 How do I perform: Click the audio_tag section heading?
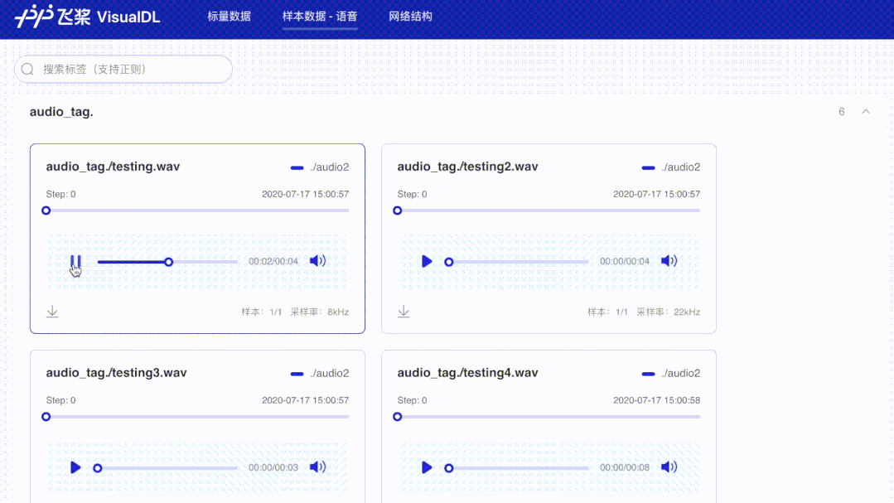click(62, 111)
